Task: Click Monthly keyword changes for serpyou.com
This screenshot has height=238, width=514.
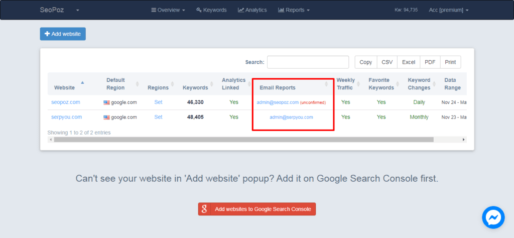Action: click(x=419, y=117)
